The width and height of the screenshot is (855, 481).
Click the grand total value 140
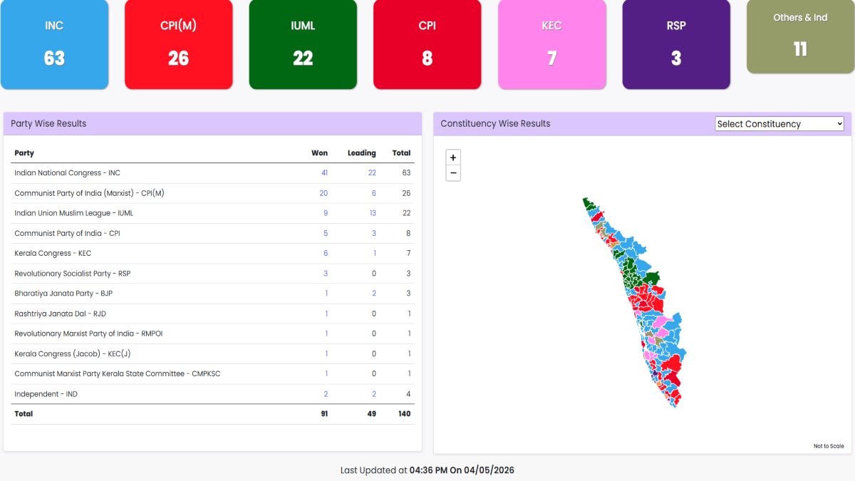tap(405, 414)
